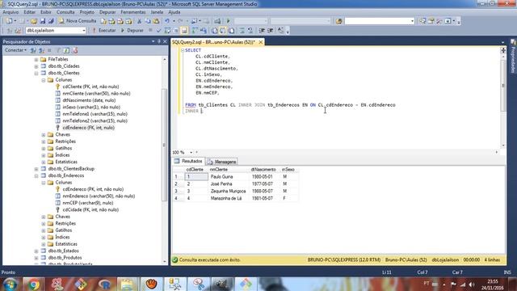Open the Arquivo menu
Viewport: 517px width, 291px height.
click(11, 12)
